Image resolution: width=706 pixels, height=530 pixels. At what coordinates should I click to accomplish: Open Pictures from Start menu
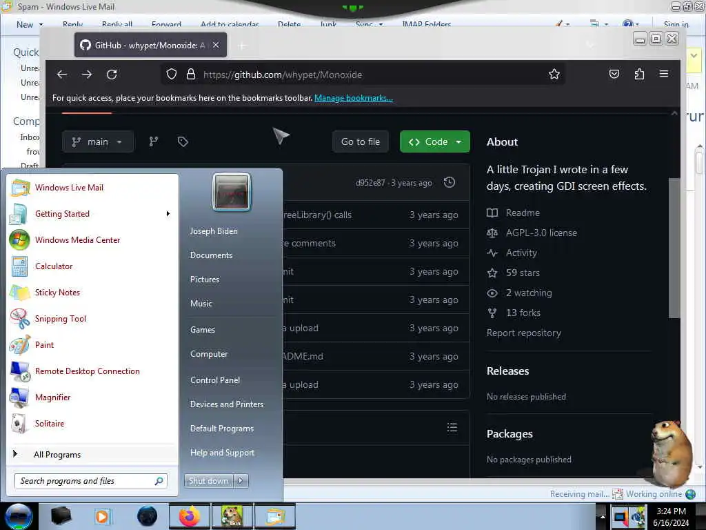tap(205, 279)
